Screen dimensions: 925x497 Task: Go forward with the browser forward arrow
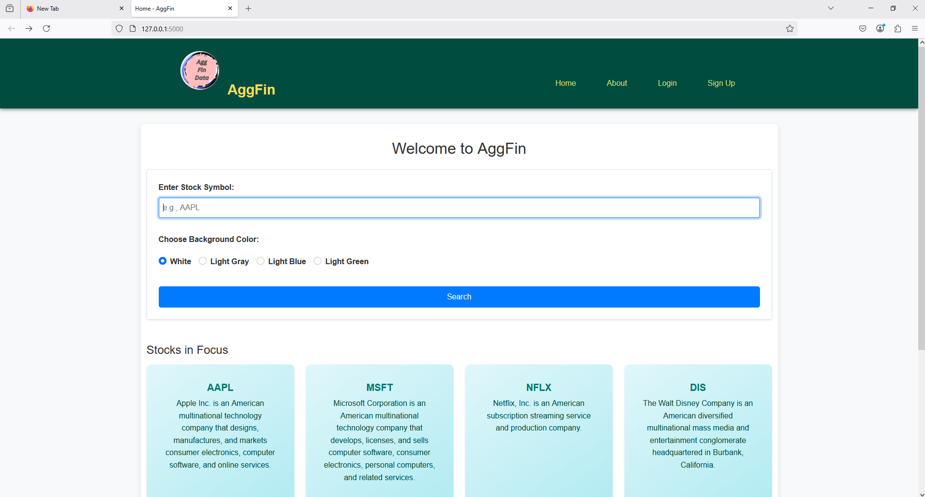tap(29, 28)
